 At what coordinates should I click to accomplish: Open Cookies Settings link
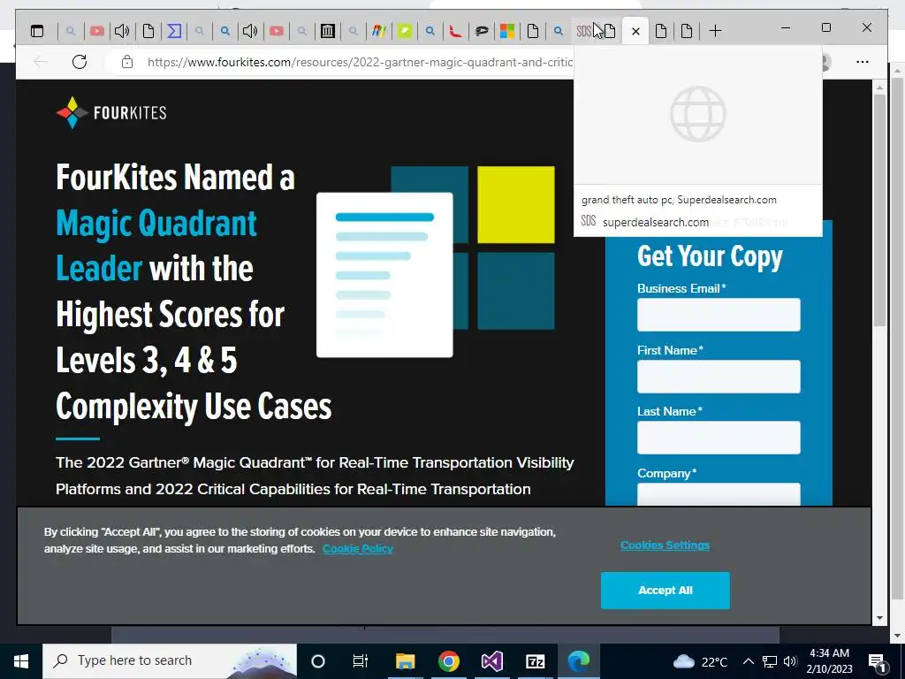tap(665, 545)
